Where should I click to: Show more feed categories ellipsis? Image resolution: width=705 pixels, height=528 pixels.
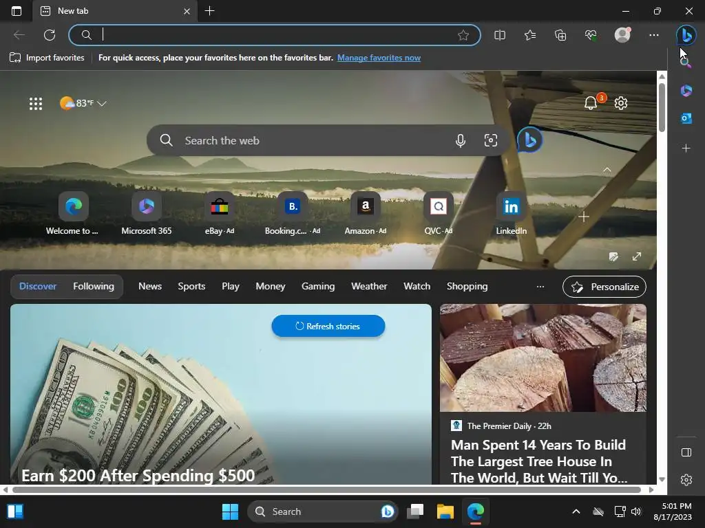coord(540,287)
